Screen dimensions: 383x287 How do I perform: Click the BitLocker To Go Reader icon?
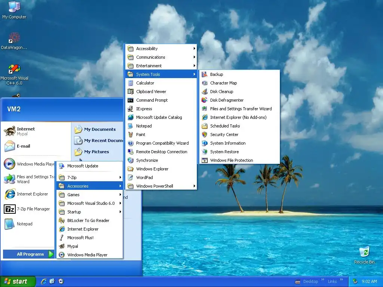point(62,220)
